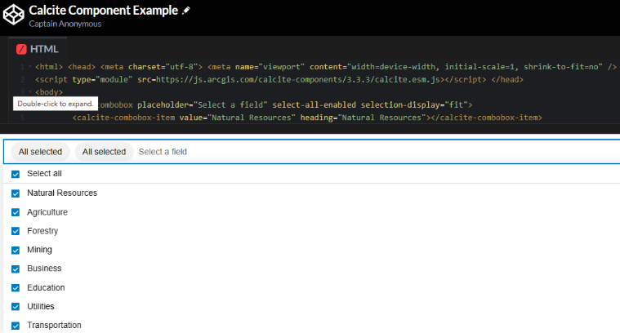Screen dimensions: 620x333
Task: Collapse code fold arrow on line 1
Action: tap(30, 67)
